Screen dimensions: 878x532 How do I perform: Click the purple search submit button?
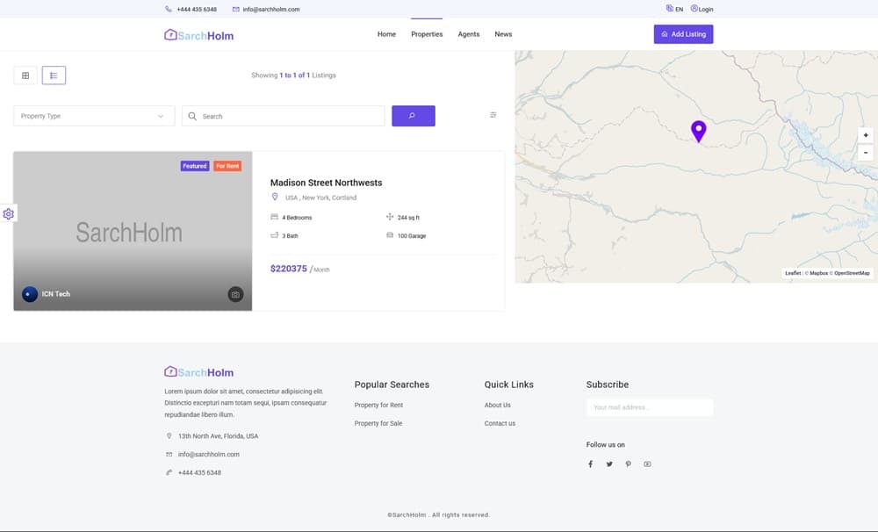coord(413,116)
